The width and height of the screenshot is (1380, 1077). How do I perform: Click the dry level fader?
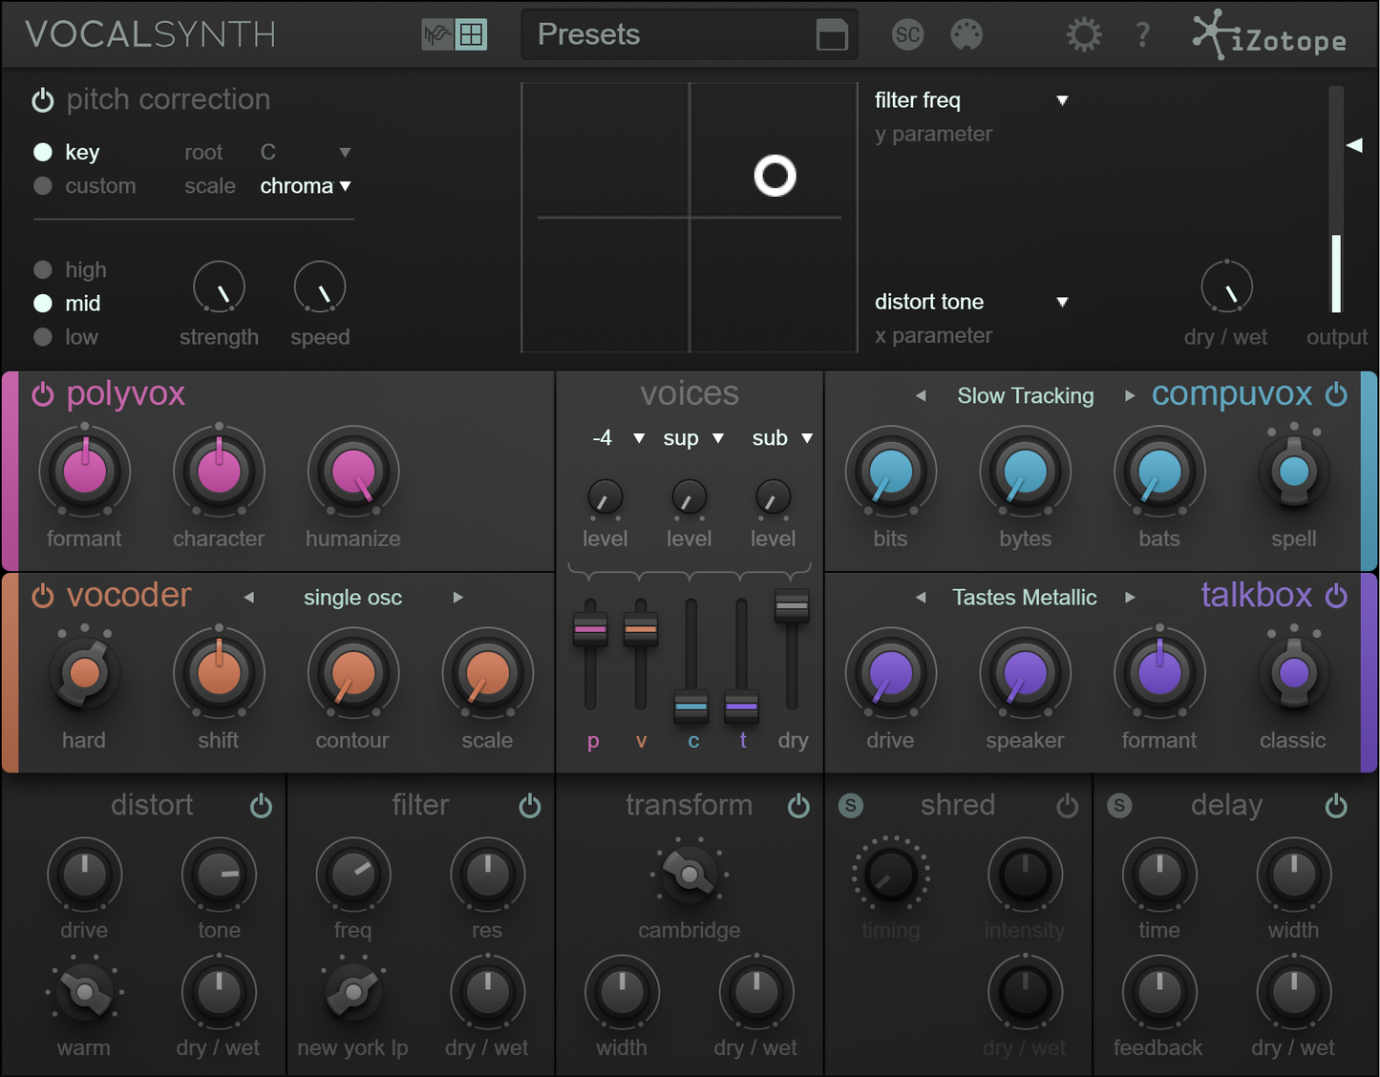792,605
